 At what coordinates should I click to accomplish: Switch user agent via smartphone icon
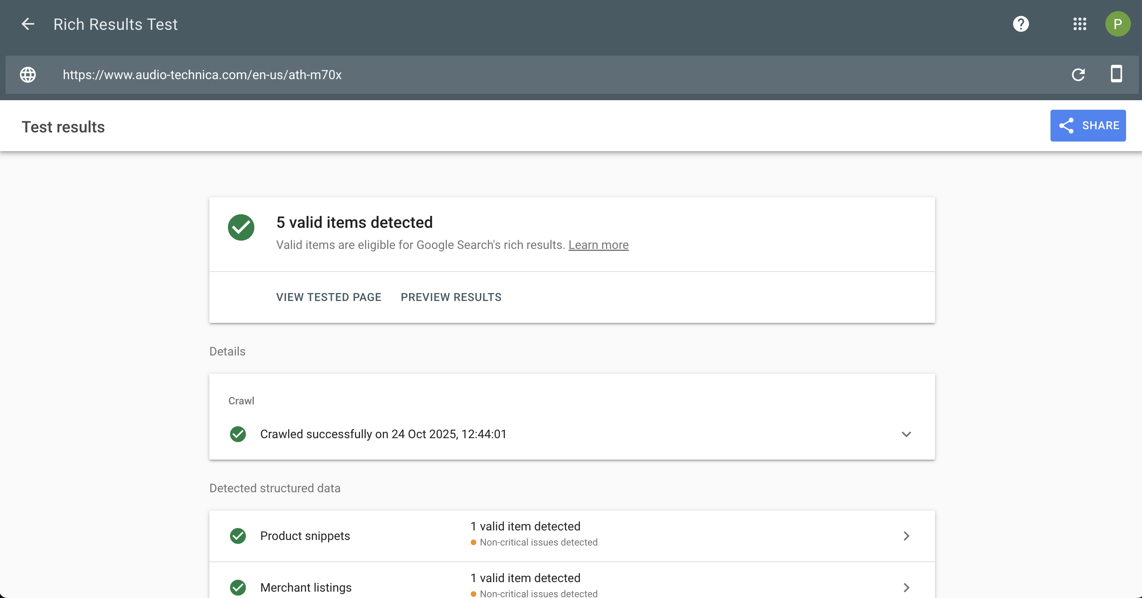(x=1116, y=74)
